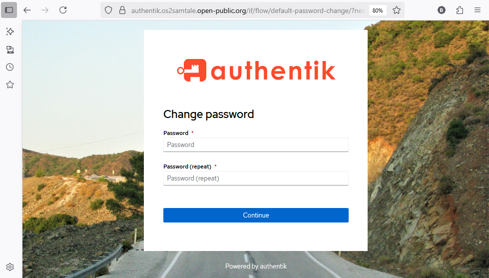Open synced tabs in the sidebar
This screenshot has width=489, height=278.
point(10,49)
